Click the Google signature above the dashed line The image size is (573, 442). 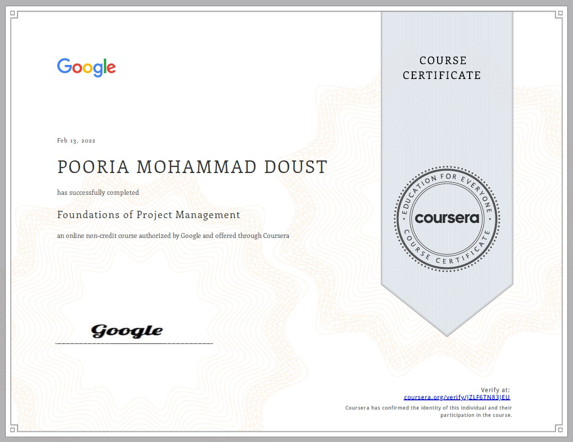[x=127, y=331]
